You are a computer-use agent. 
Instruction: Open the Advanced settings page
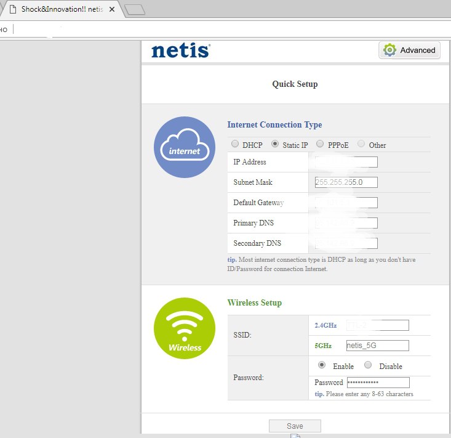(x=409, y=50)
